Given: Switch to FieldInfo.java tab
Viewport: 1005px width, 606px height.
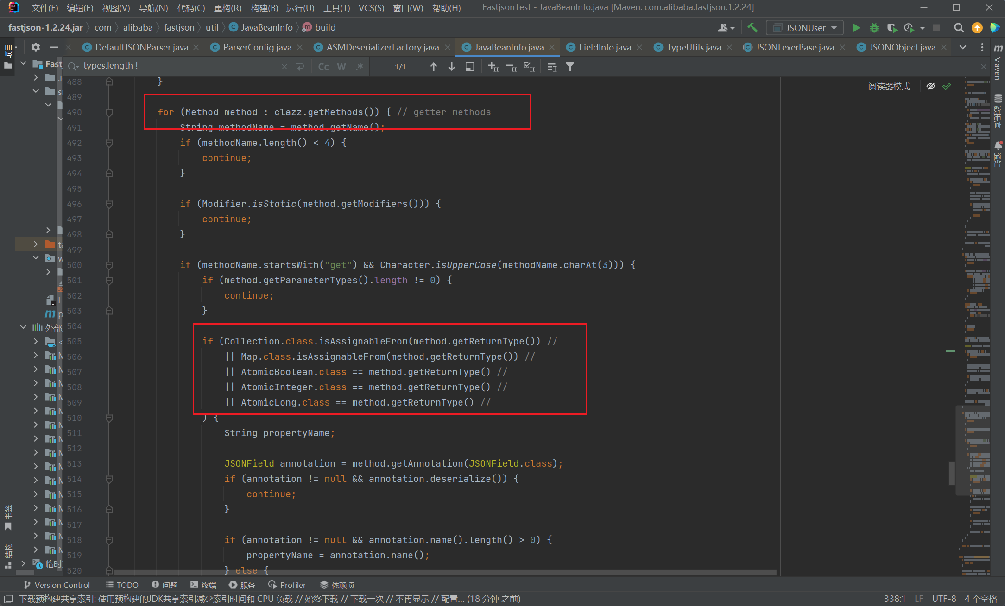Looking at the screenshot, I should click(x=604, y=47).
